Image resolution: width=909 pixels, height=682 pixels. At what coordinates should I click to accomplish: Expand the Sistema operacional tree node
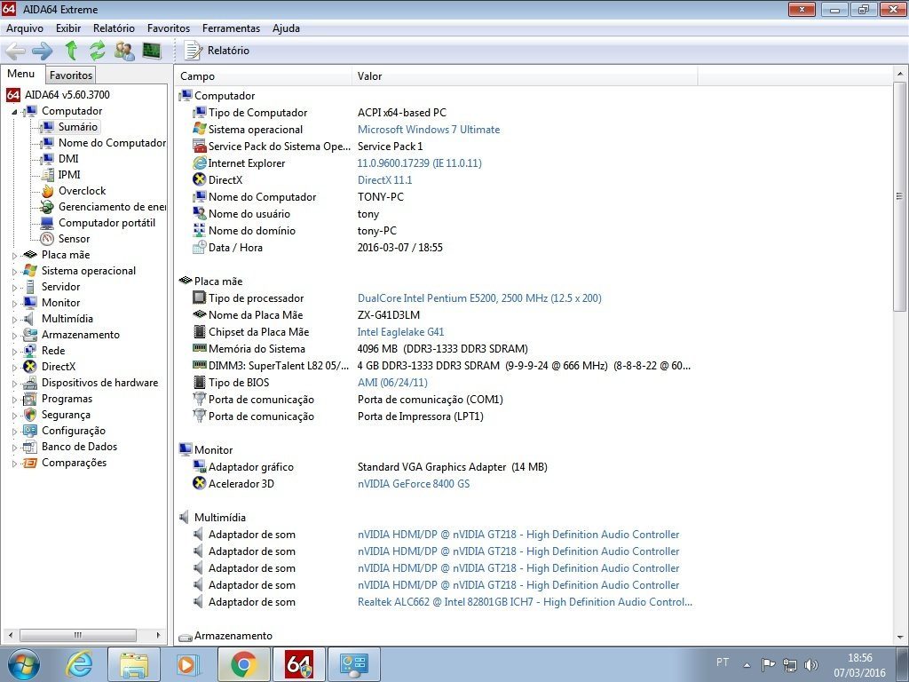(14, 271)
